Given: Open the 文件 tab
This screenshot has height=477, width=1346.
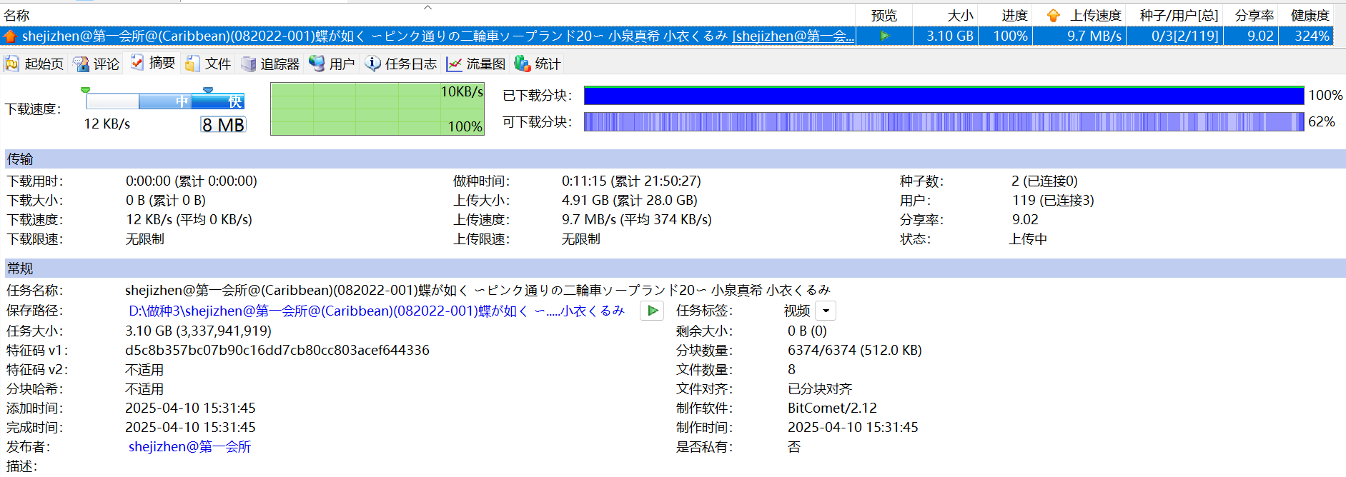Looking at the screenshot, I should [208, 64].
